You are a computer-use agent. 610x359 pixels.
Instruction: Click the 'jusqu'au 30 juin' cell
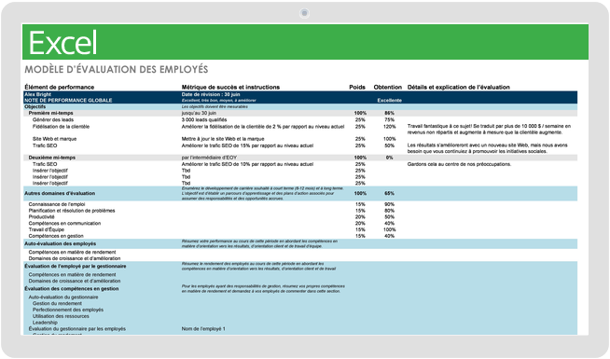click(199, 113)
